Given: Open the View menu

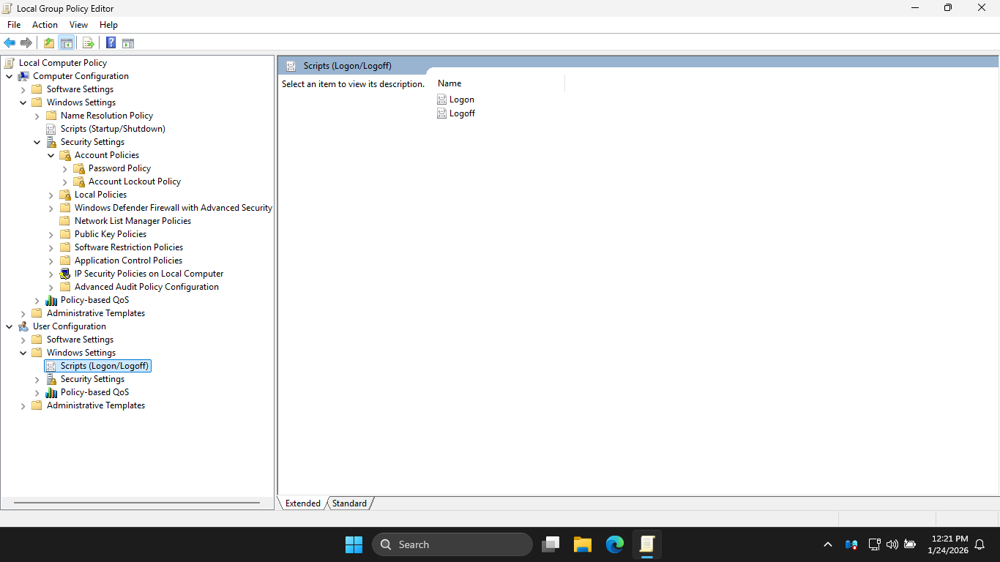Looking at the screenshot, I should coord(78,25).
